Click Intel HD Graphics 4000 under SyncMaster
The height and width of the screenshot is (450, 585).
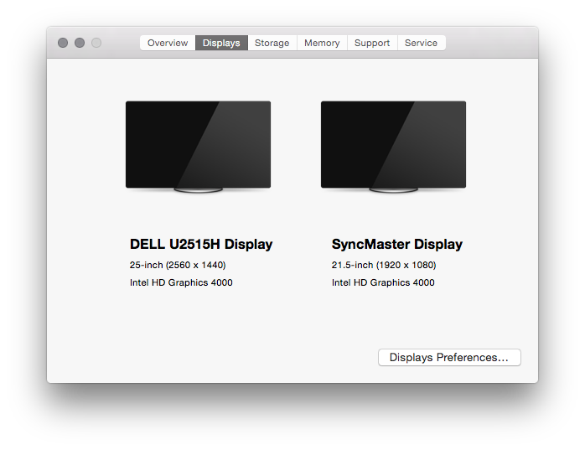click(383, 282)
